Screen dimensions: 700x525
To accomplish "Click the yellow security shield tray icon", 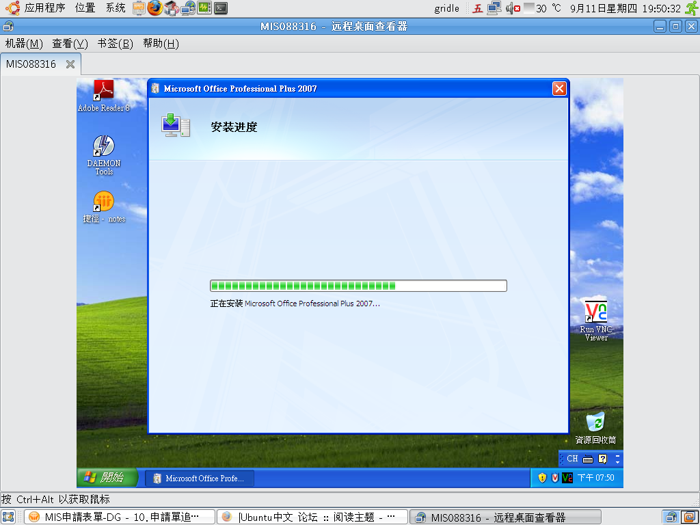I will (542, 478).
